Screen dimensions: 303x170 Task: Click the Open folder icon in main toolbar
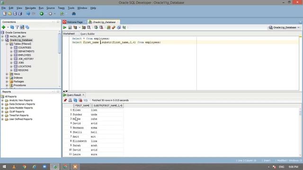point(10,14)
